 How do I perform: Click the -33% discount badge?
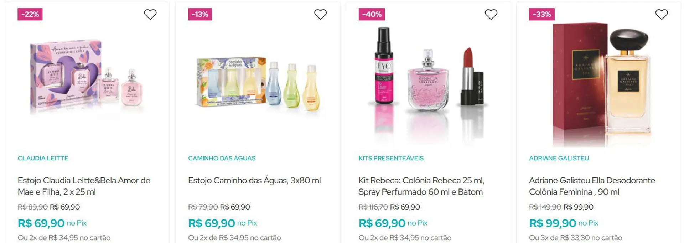coord(541,14)
